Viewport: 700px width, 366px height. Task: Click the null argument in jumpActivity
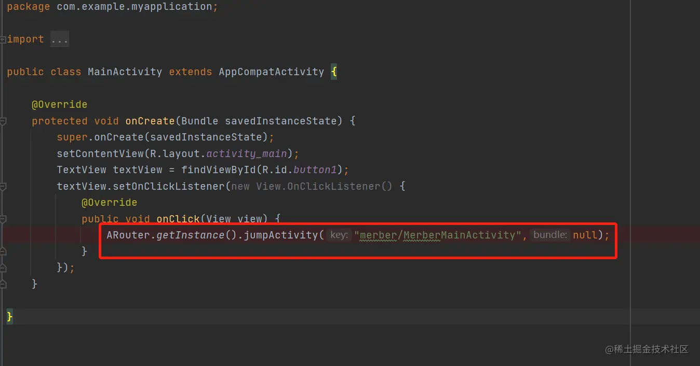[585, 235]
